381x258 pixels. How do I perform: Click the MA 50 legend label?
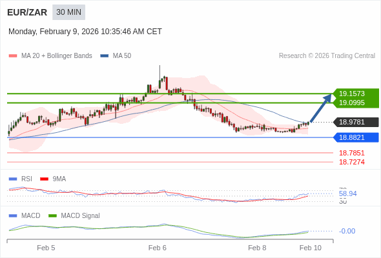(122, 56)
